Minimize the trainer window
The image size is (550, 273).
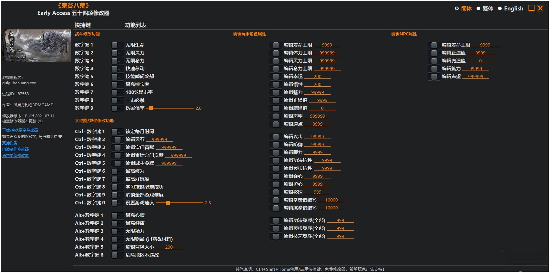click(x=531, y=8)
